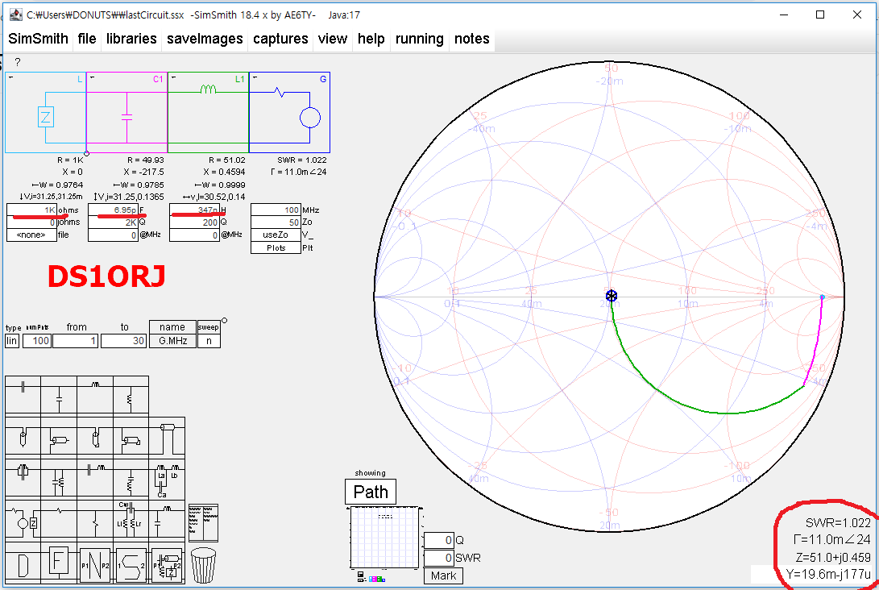
Task: Choose the S-parameter block component
Action: click(131, 563)
